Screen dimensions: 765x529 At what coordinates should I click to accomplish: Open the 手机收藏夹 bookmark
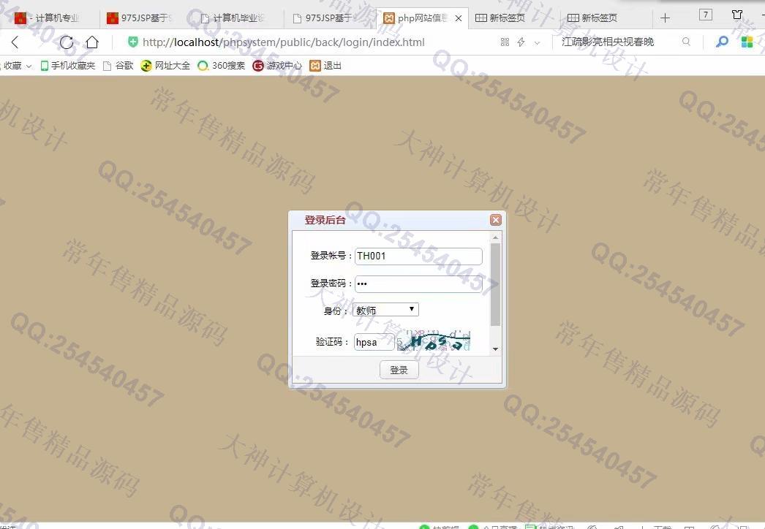coord(68,65)
